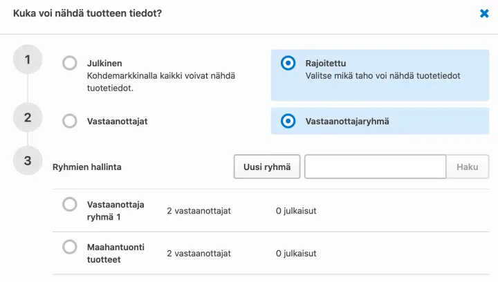Viewport: 498px width, 282px height.
Task: Select the Julkinen radio option
Action: coord(70,64)
